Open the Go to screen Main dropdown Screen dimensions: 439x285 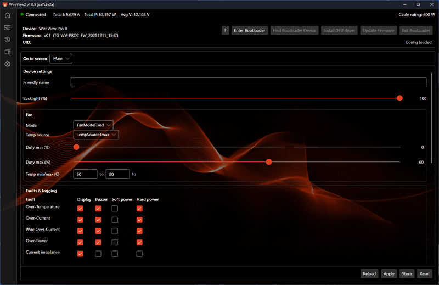point(61,59)
